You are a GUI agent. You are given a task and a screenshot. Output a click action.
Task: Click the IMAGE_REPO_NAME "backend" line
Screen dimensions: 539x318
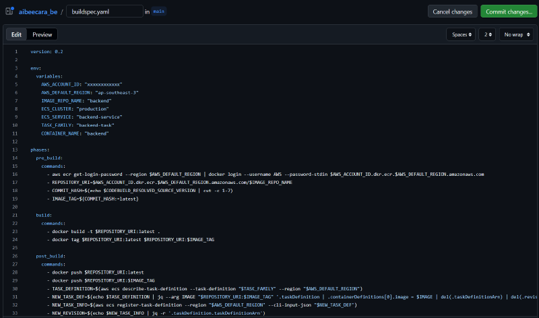[76, 101]
